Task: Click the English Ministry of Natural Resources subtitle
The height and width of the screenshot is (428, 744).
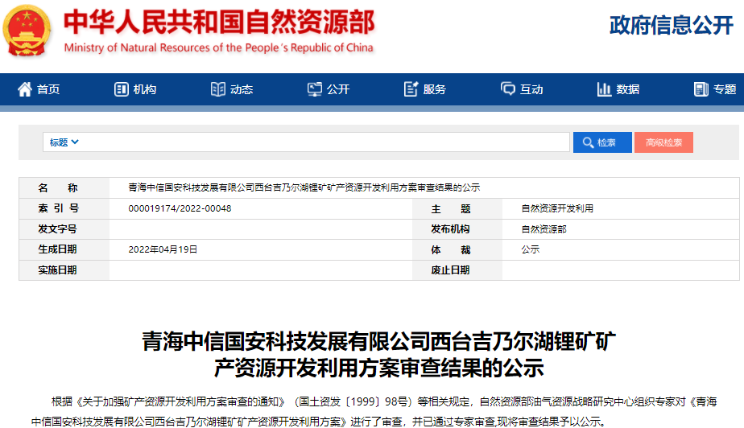Action: pyautogui.click(x=219, y=48)
